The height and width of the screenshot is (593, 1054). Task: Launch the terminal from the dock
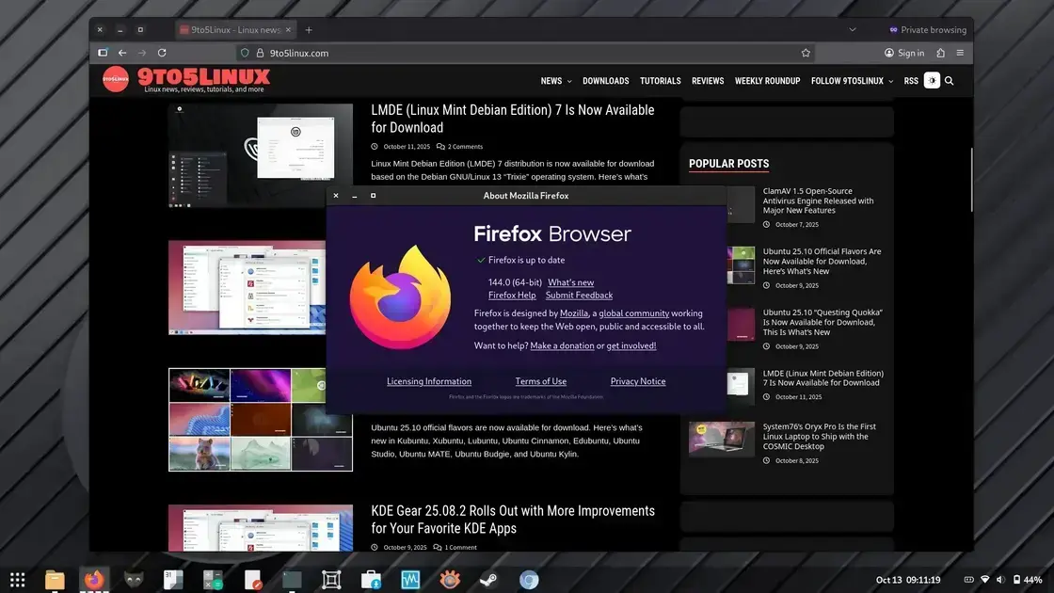click(x=292, y=580)
